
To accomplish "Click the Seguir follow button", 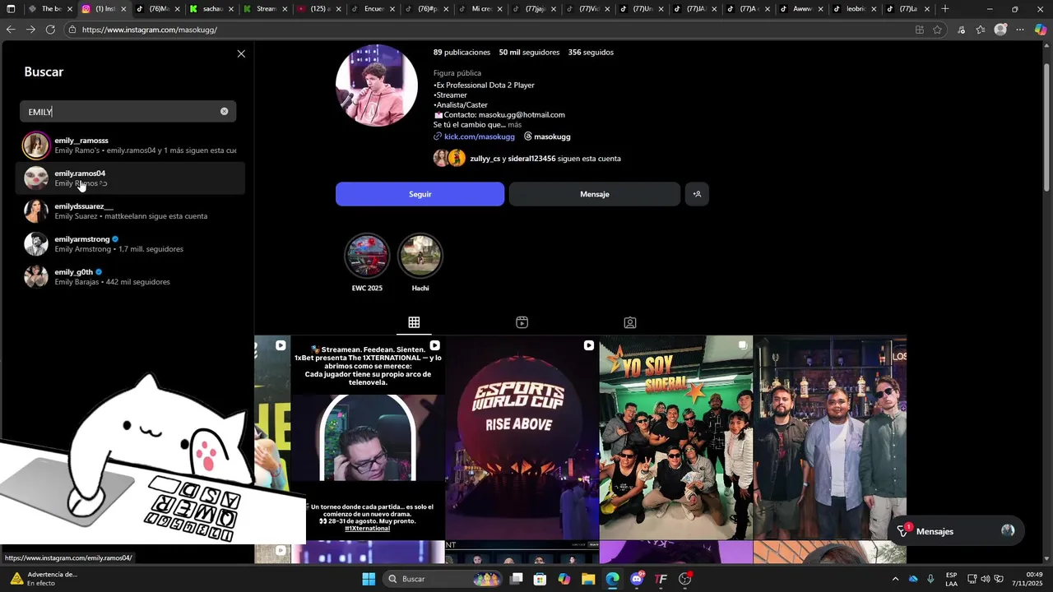I will (x=420, y=194).
